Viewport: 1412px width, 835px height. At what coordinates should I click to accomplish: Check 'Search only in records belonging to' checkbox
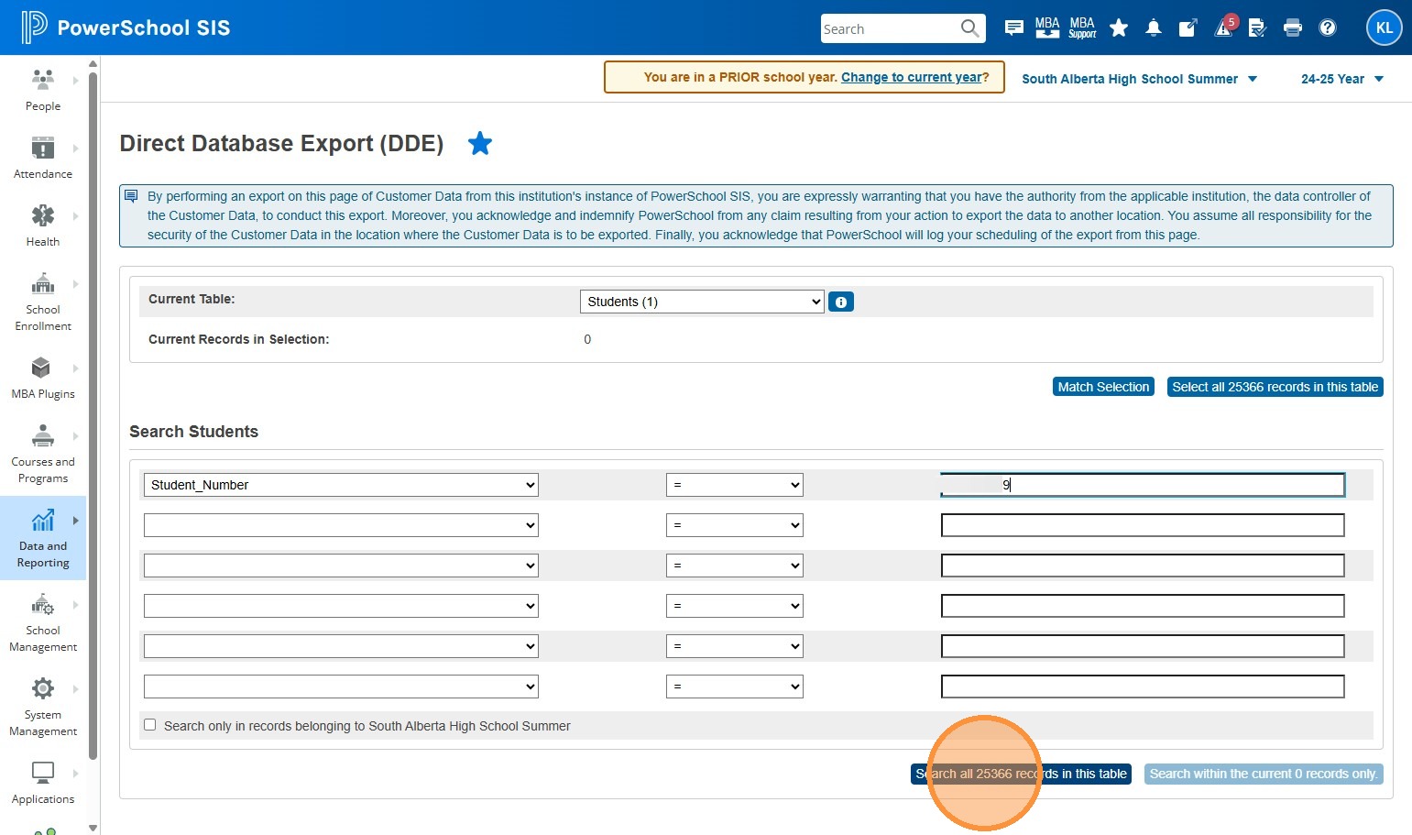[150, 725]
